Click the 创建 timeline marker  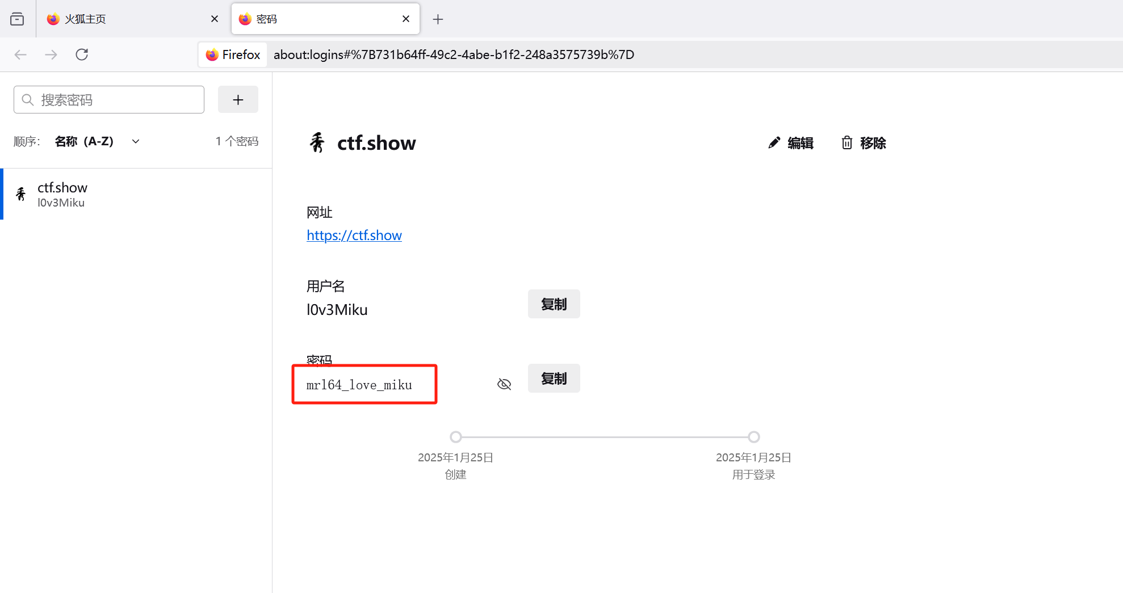tap(456, 437)
